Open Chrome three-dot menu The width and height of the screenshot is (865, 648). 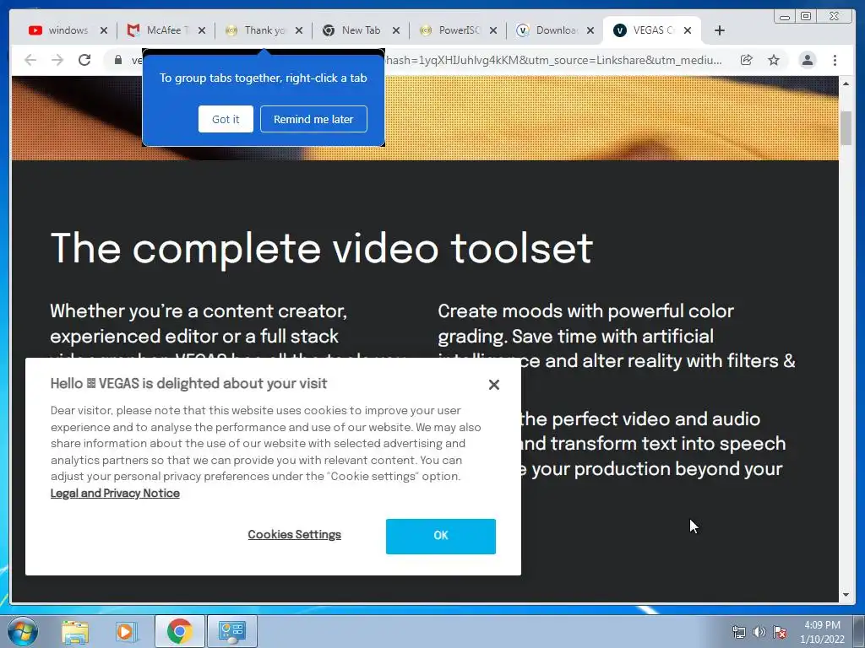[835, 60]
